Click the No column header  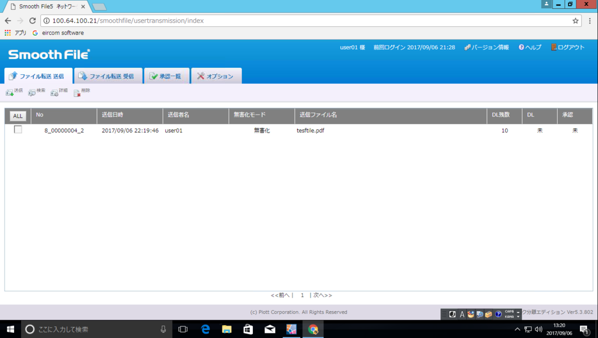point(64,116)
